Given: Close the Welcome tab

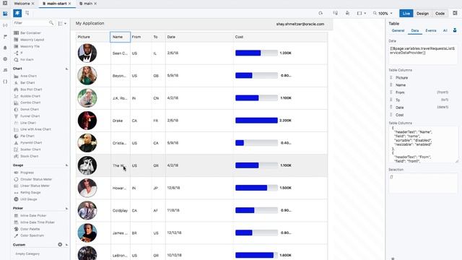Looking at the screenshot, I should coord(33,4).
